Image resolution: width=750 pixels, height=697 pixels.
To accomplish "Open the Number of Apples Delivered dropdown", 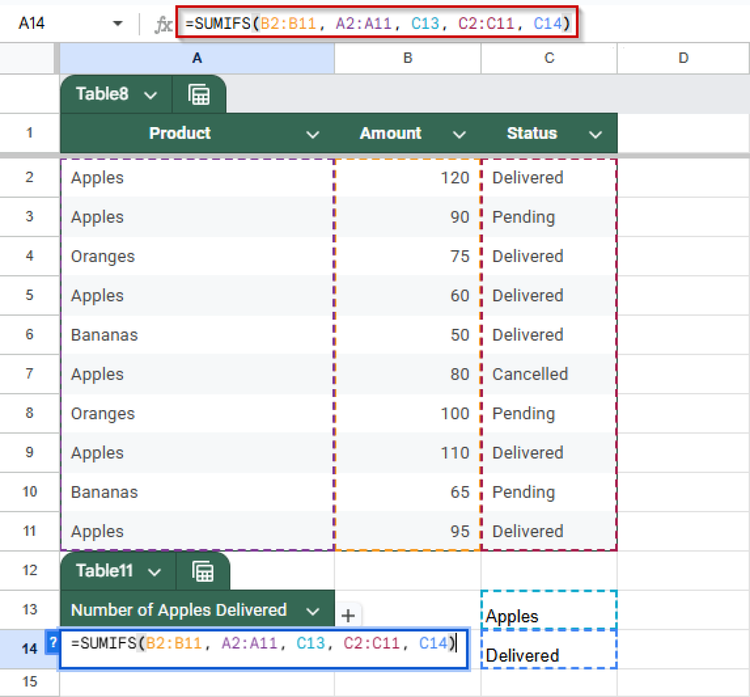I will [x=312, y=610].
